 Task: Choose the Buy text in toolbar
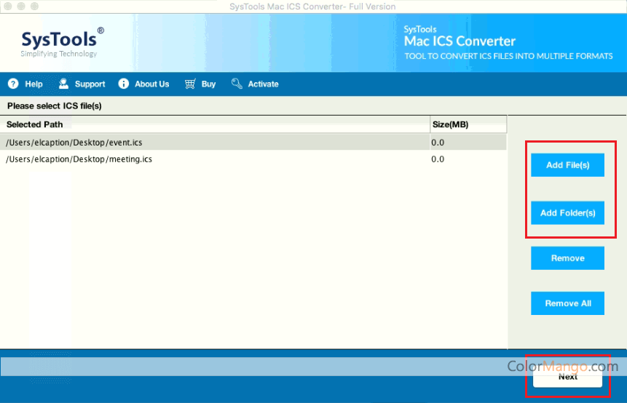coord(208,84)
